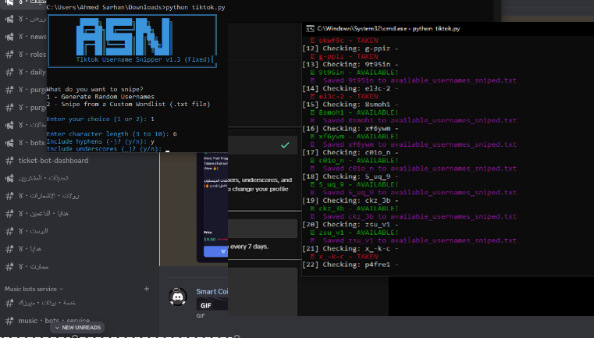Click megaphone icon beside bots channel
594x338 pixels.
[9, 143]
